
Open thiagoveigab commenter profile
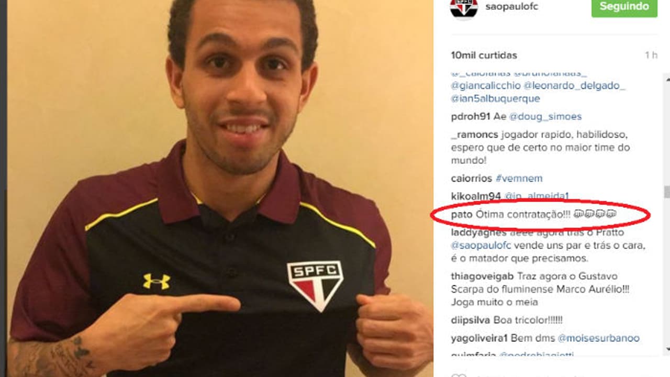tap(483, 276)
